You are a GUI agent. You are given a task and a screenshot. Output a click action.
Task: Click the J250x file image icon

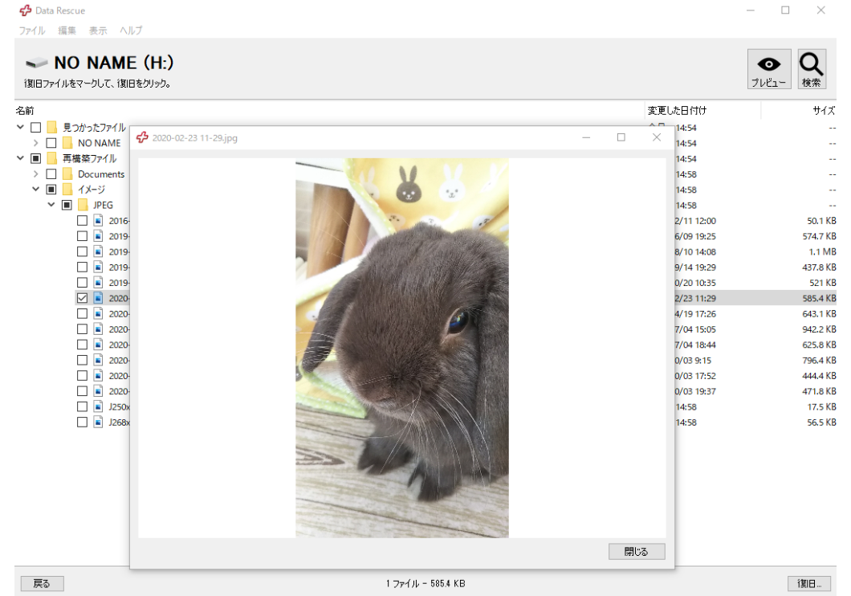coord(98,406)
